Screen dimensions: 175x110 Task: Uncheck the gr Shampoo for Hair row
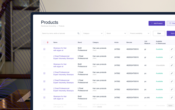click(44, 49)
